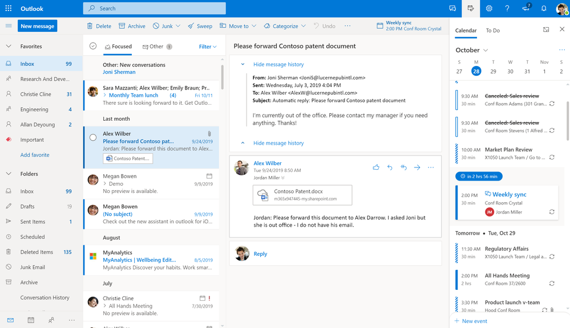
Task: Open the notifications bell
Action: pyautogui.click(x=544, y=9)
